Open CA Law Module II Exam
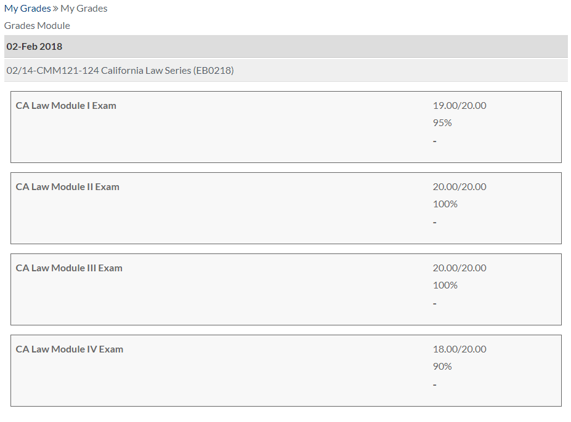 (68, 187)
